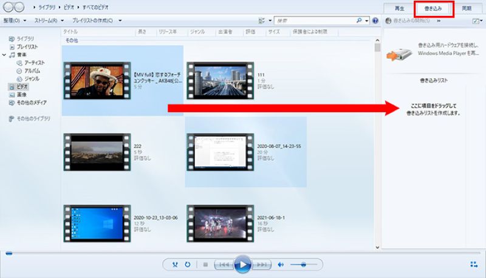Select the 2020-08-07_14-23-55 video thumbnail
Screen dimensions: 486x278
[x=220, y=152]
